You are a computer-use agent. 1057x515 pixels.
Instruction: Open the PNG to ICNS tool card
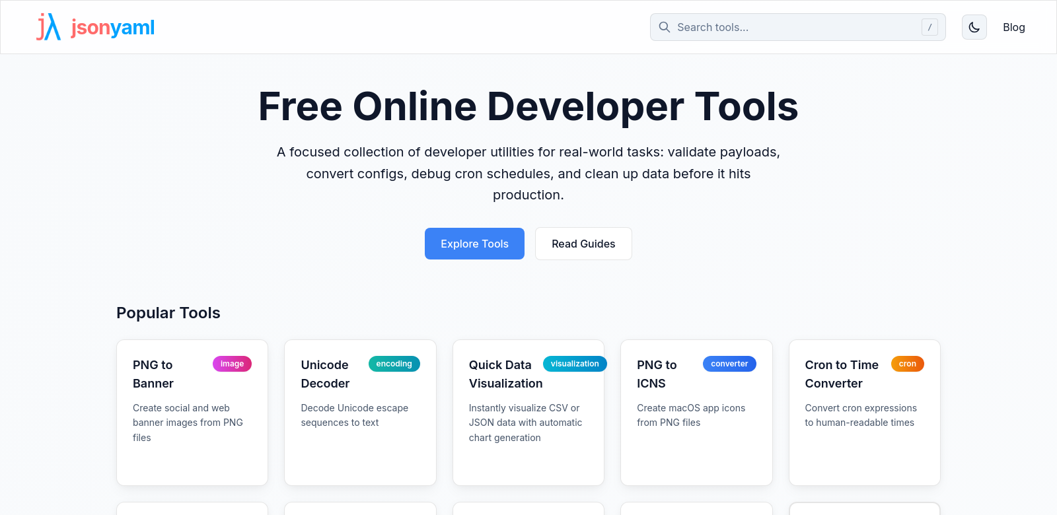click(x=696, y=413)
